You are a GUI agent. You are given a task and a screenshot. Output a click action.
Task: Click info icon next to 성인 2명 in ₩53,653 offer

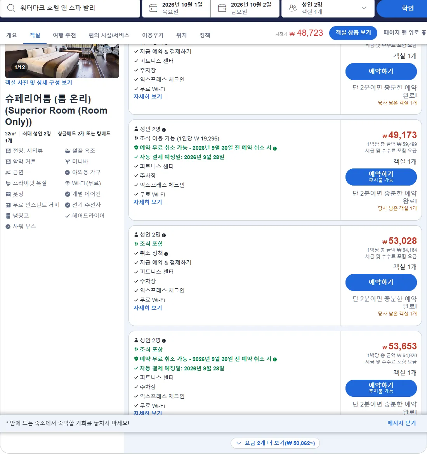164,341
